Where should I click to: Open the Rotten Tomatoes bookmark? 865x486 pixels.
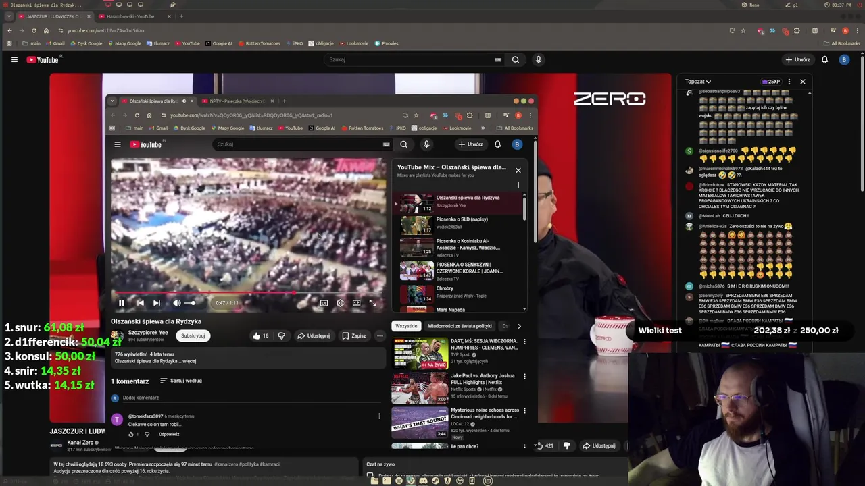pyautogui.click(x=259, y=43)
